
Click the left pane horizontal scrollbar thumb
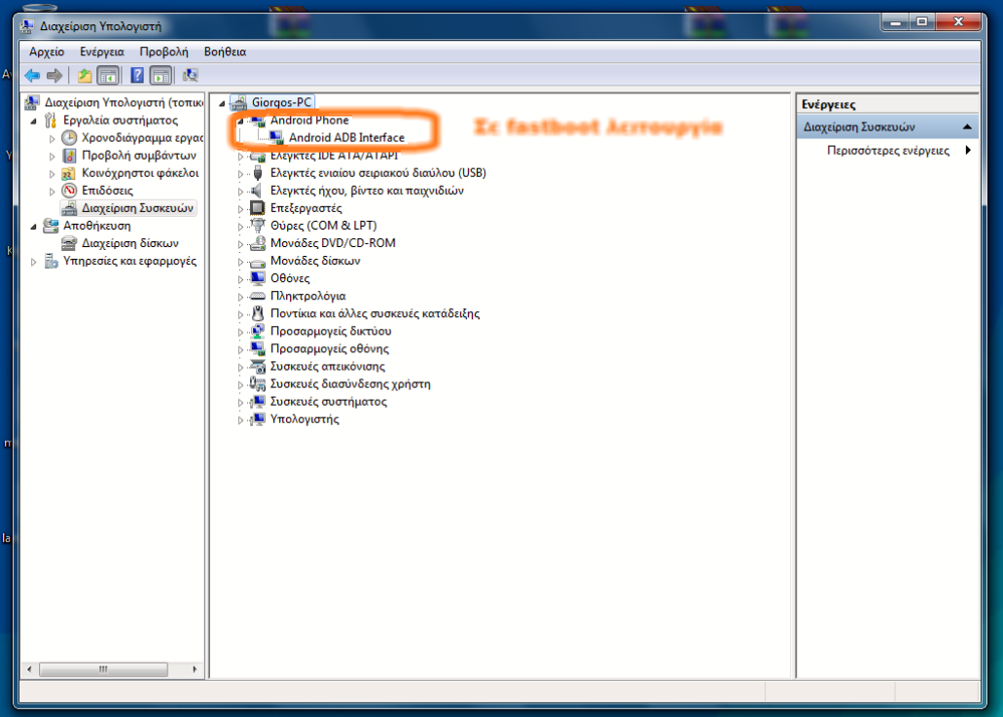[104, 669]
